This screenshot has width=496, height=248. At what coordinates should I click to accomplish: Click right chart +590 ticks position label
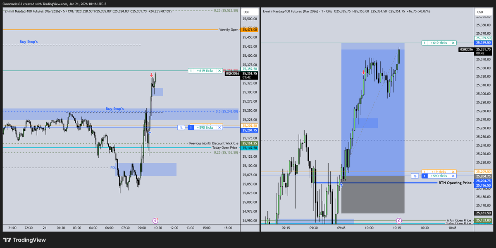point(439,176)
